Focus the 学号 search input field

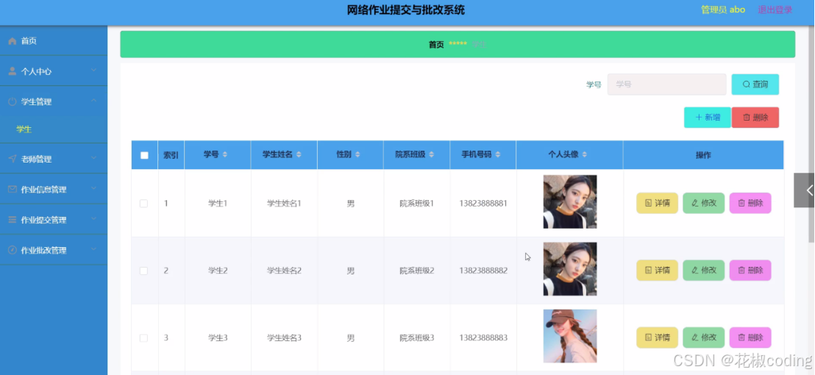coord(667,84)
